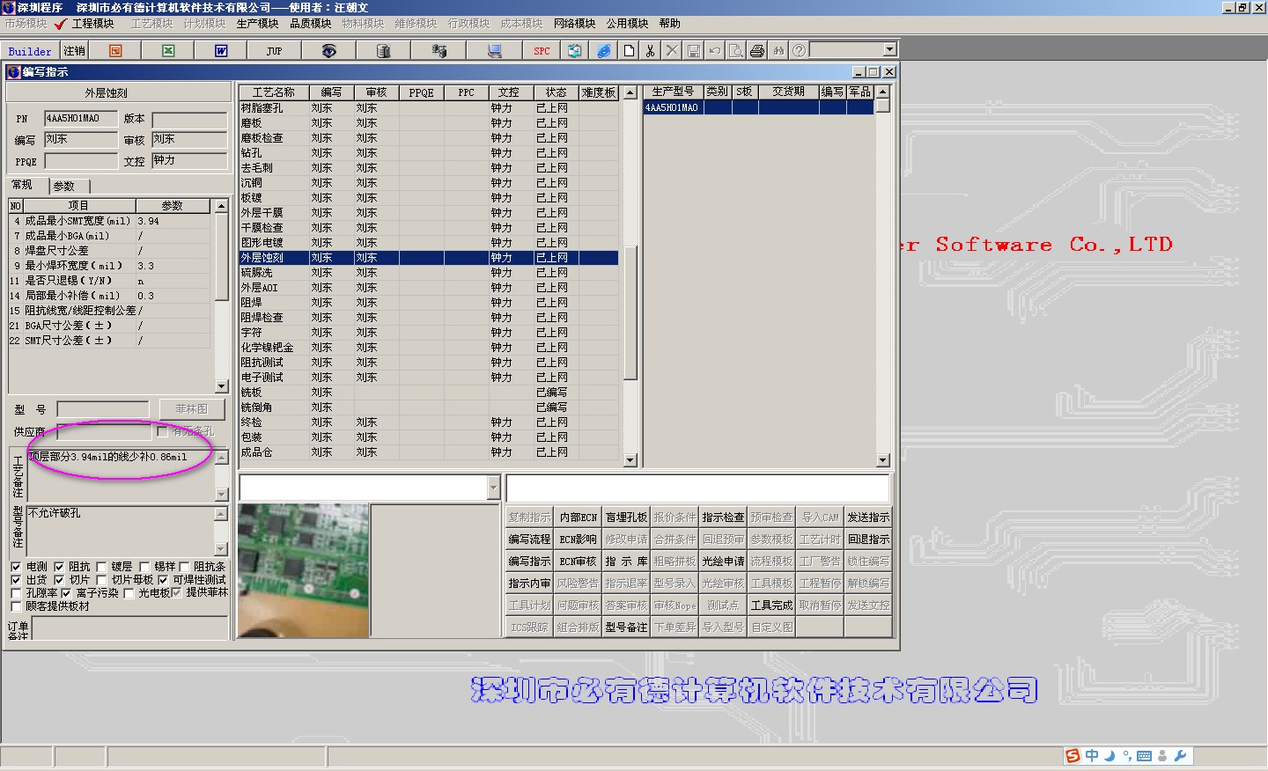Click the database cylinder toolbar icon
1268x771 pixels.
(x=383, y=51)
